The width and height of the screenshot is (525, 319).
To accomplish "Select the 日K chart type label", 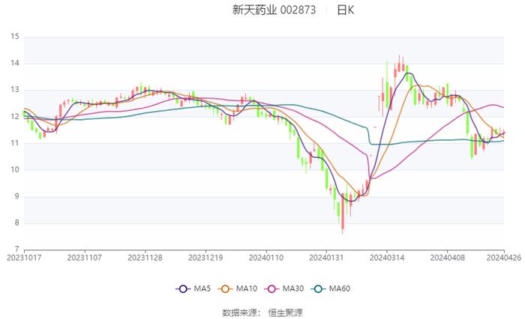I will (345, 10).
